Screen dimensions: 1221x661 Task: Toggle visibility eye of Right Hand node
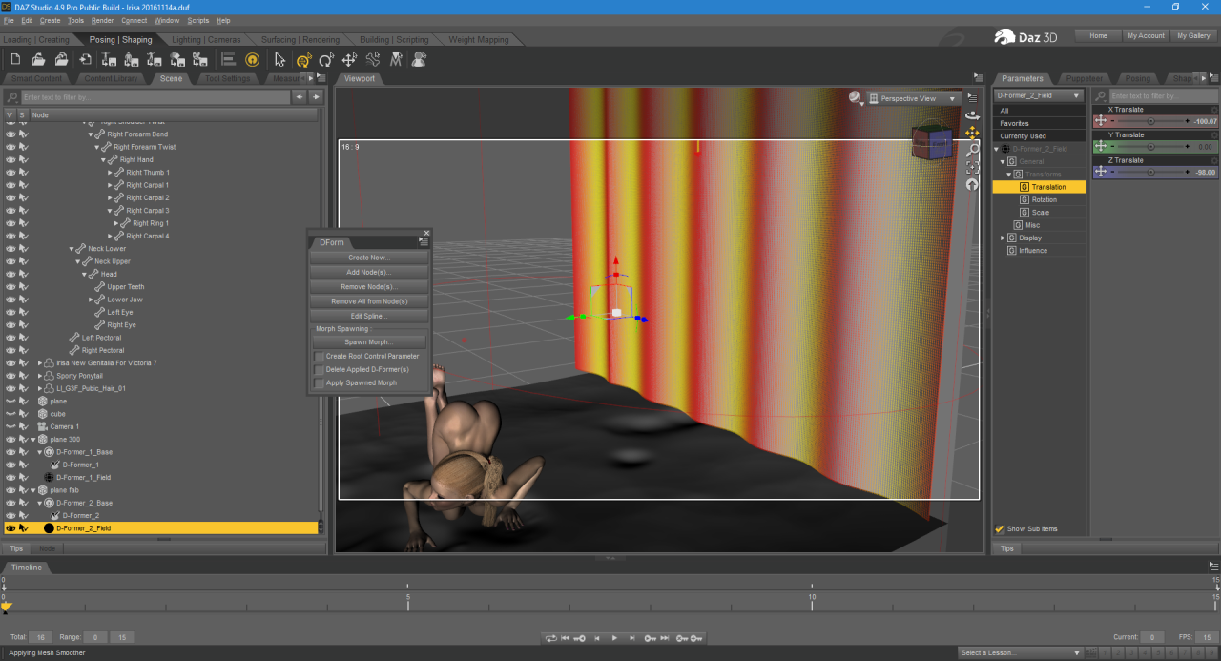[x=11, y=159]
